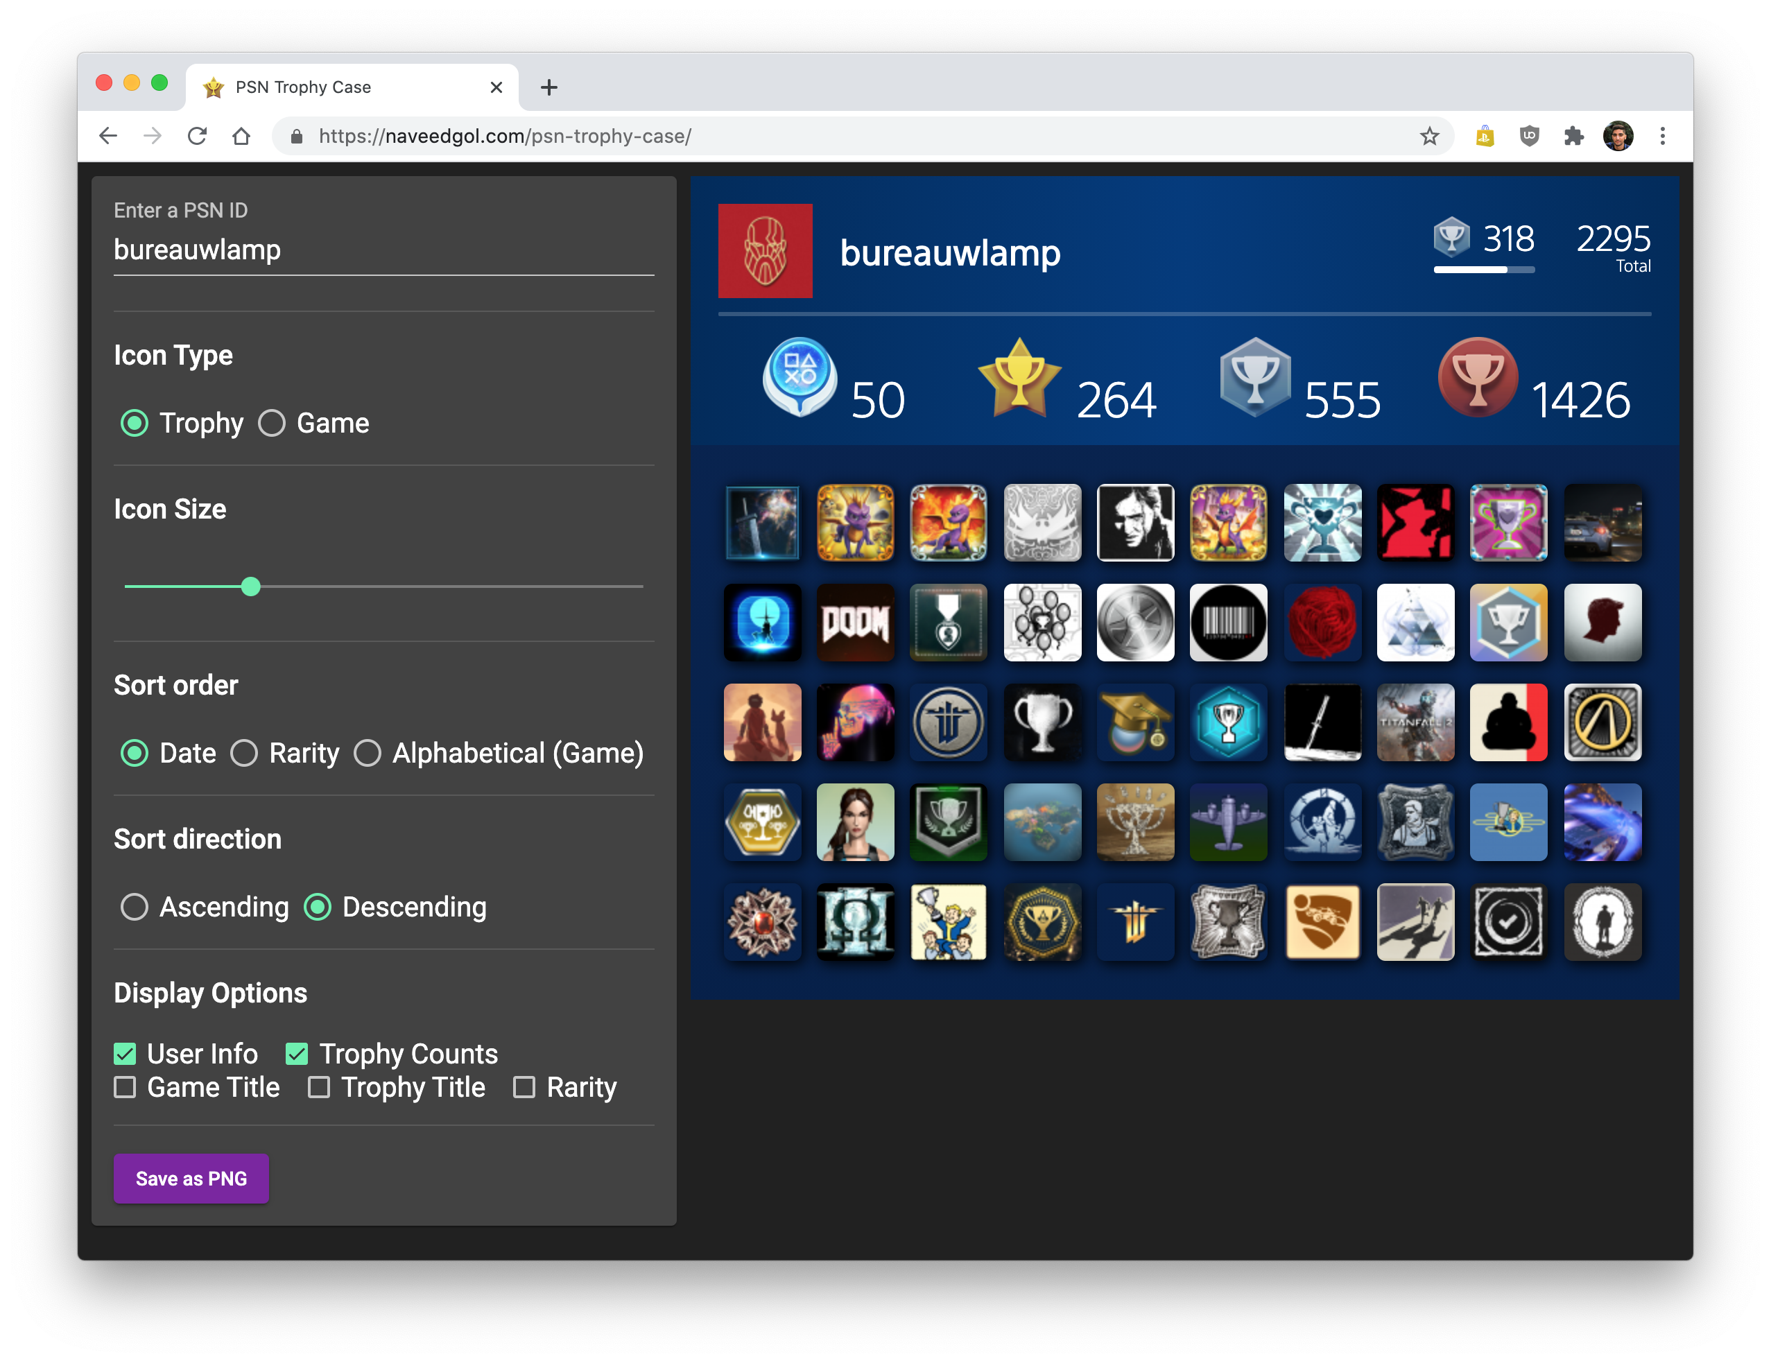1771x1363 pixels.
Task: Enable the Game Title checkbox
Action: [x=125, y=1087]
